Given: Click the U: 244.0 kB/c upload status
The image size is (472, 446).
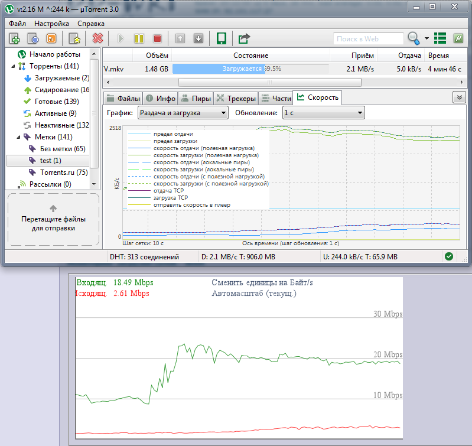Looking at the screenshot, I should [x=360, y=257].
